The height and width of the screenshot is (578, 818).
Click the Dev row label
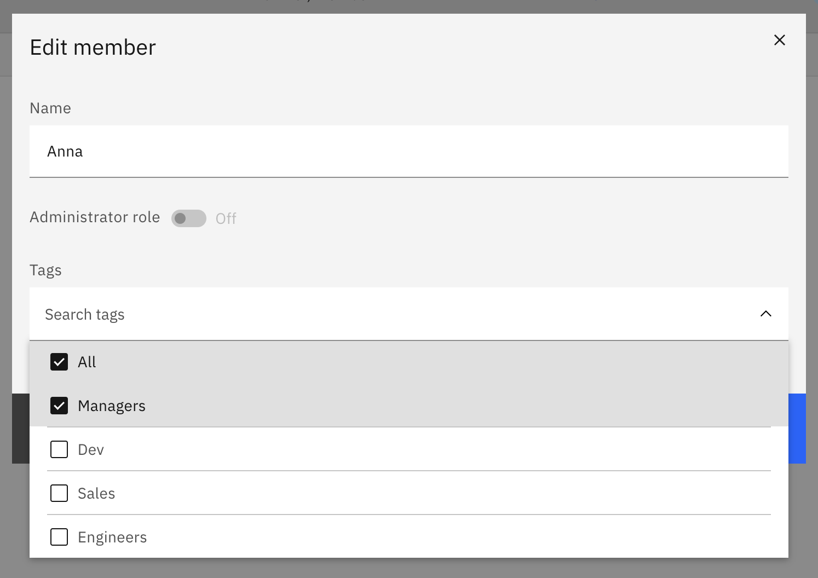pyautogui.click(x=91, y=449)
